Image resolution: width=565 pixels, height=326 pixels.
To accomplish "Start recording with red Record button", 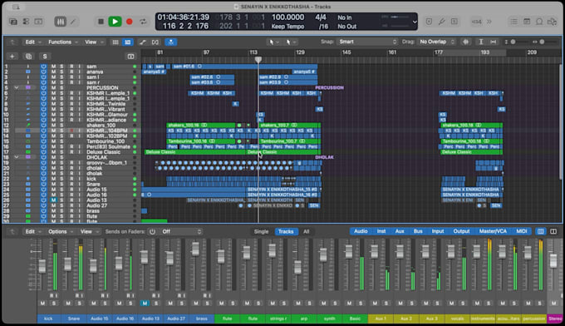I will click(129, 22).
